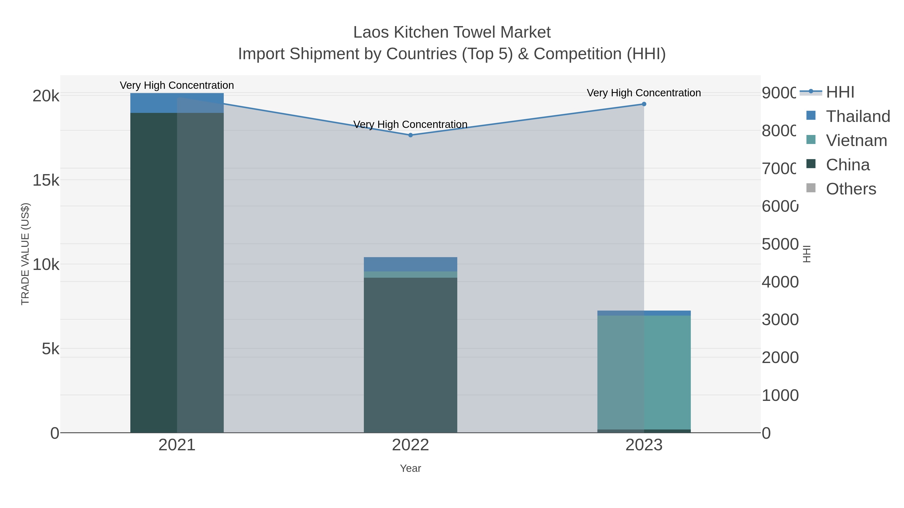The height and width of the screenshot is (508, 904).
Task: Click the 10k left axis tick
Action: pyautogui.click(x=46, y=264)
